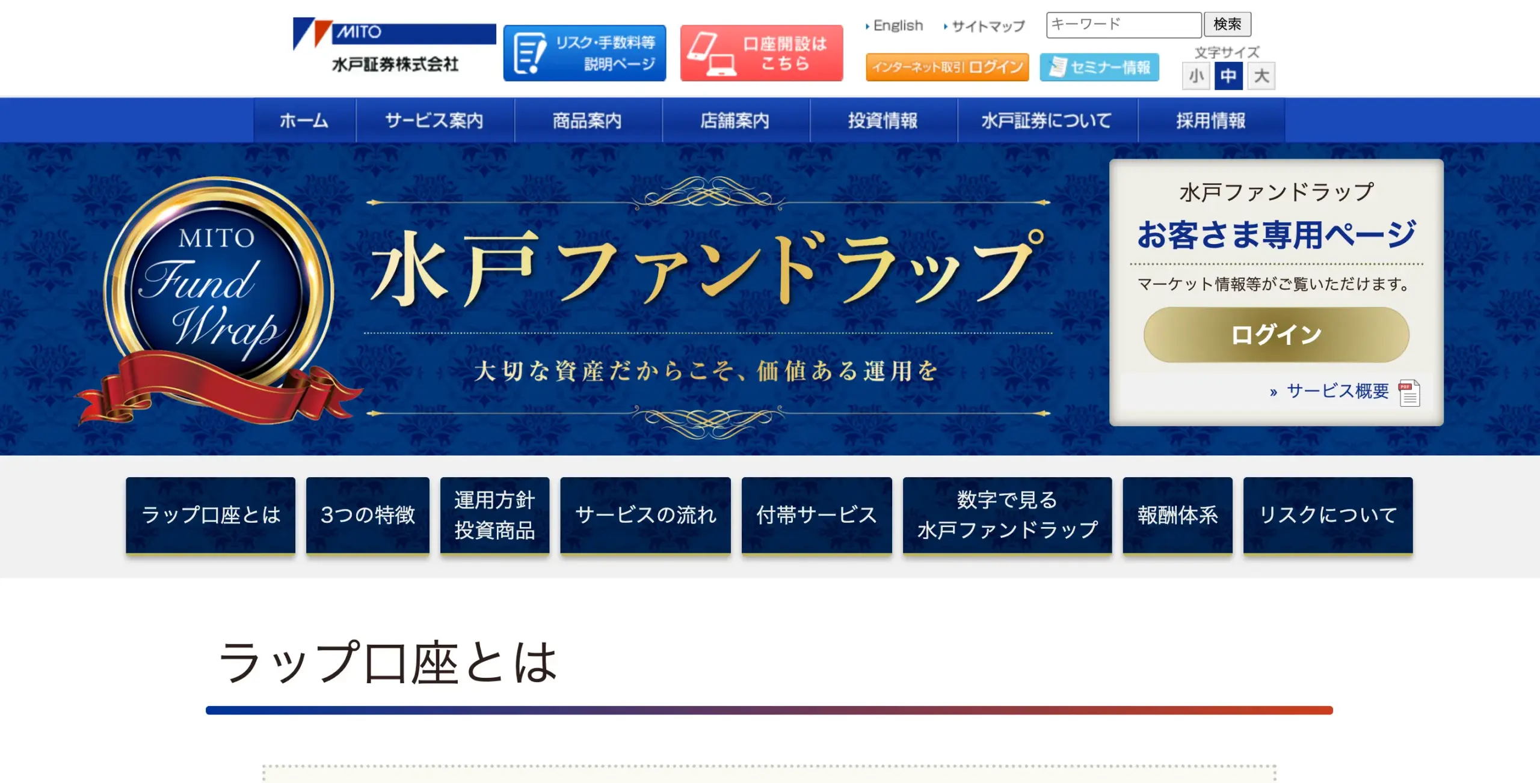Viewport: 1540px width, 783px height.
Task: Select the "Fund Wrap in numbers" tab (数字で見る水戸ファンドラップ)
Action: pos(1008,515)
